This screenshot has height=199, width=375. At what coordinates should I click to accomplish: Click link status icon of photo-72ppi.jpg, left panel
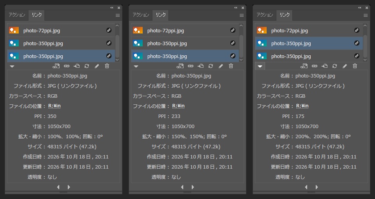click(x=109, y=30)
